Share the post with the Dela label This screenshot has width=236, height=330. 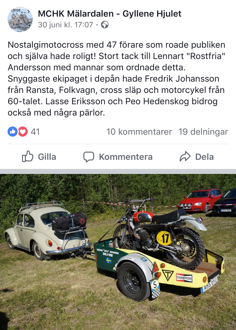(204, 157)
